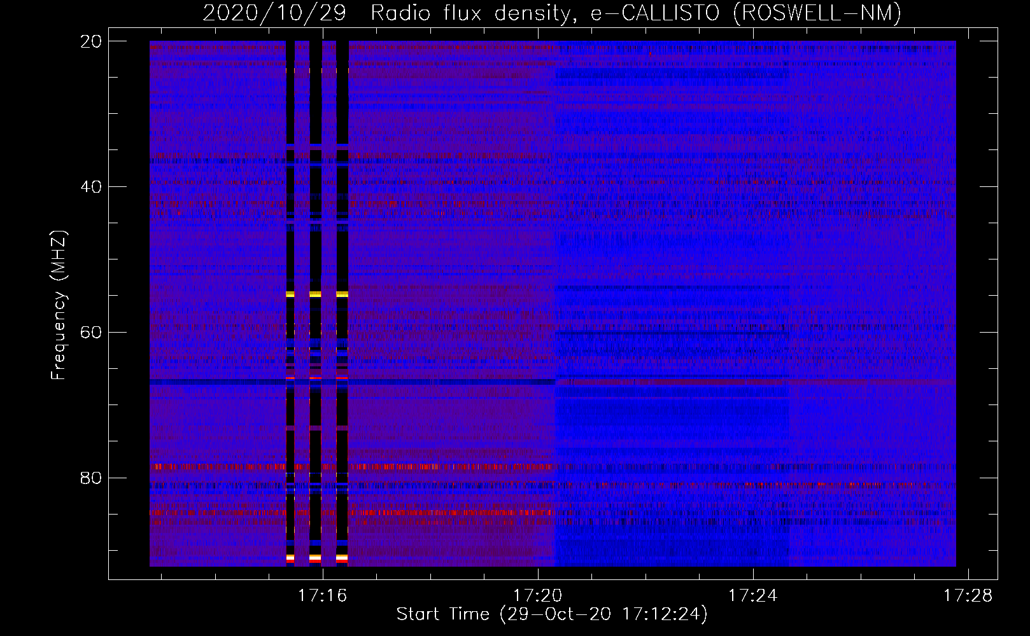Click the "Start Time (29-Oct-20 17:12:24)" x-axis label
The height and width of the screenshot is (636, 1030).
coord(552,614)
